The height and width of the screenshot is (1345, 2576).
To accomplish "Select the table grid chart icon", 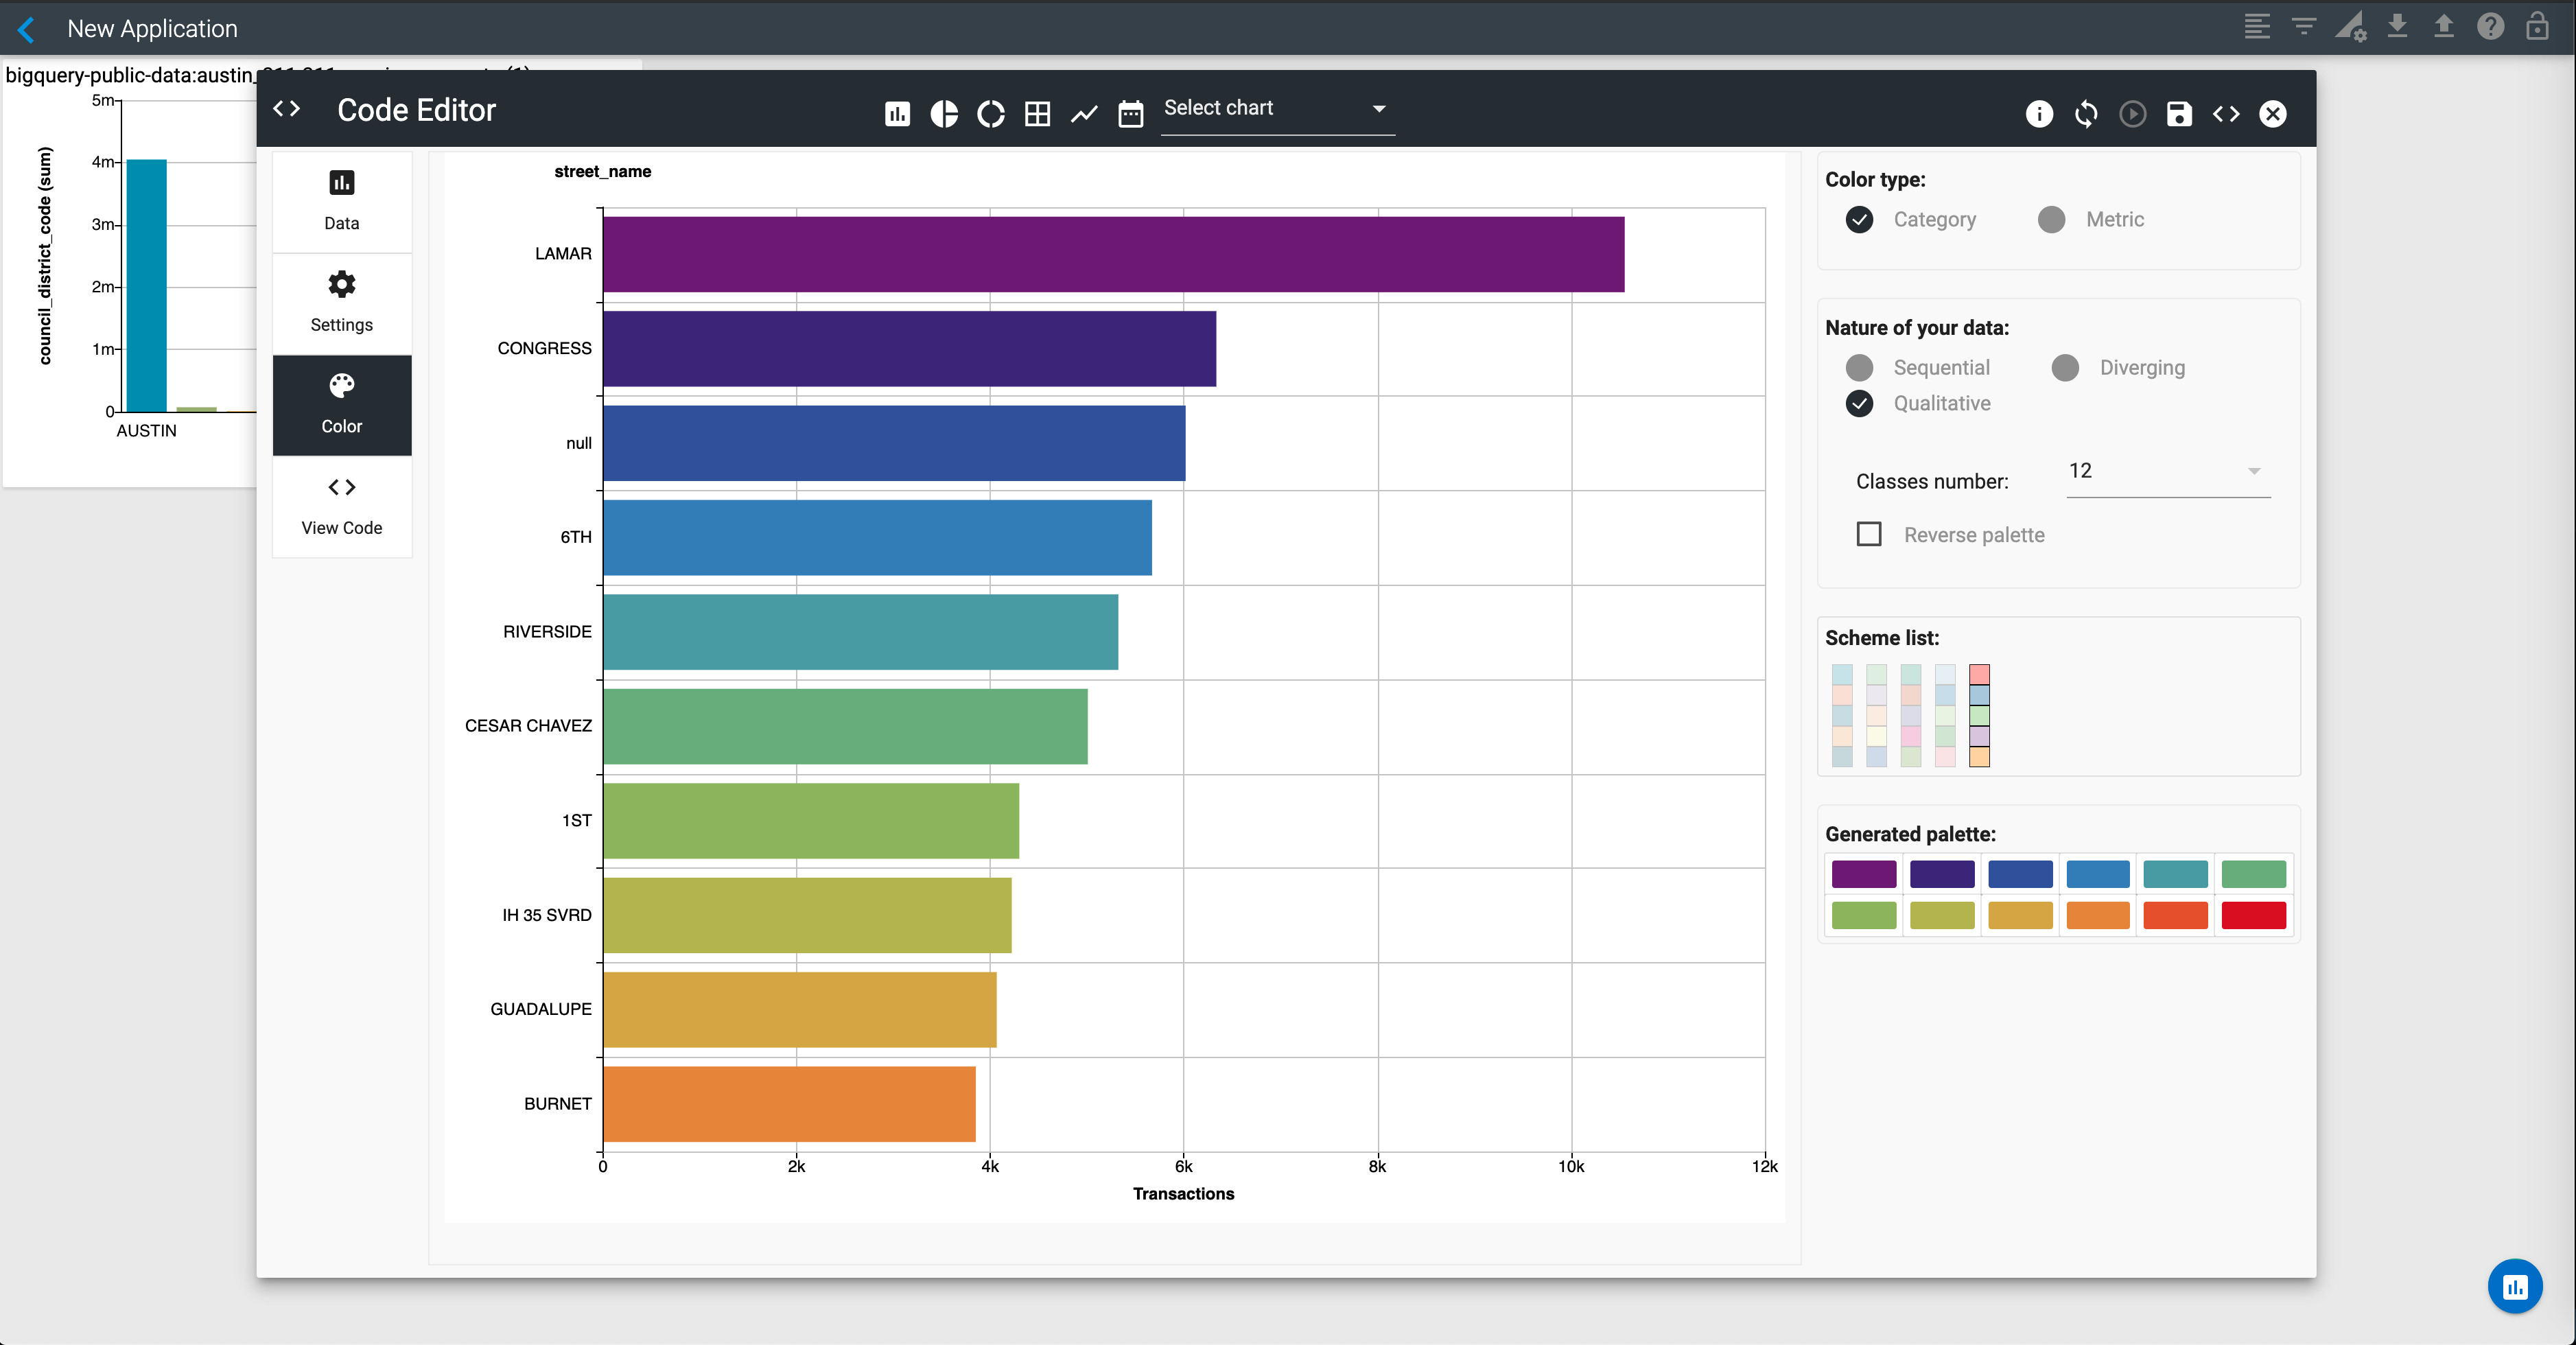I will click(1038, 114).
